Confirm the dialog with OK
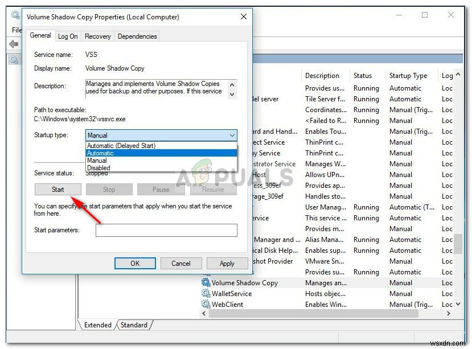 tap(135, 264)
